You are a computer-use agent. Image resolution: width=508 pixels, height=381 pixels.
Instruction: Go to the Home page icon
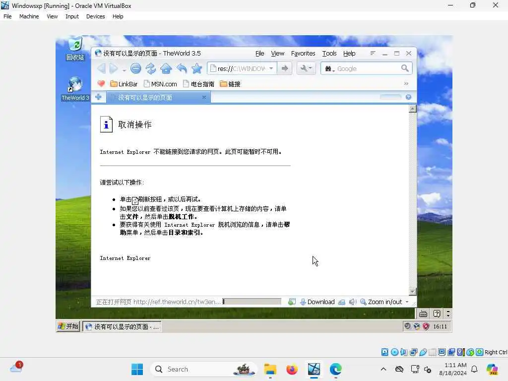(x=166, y=68)
